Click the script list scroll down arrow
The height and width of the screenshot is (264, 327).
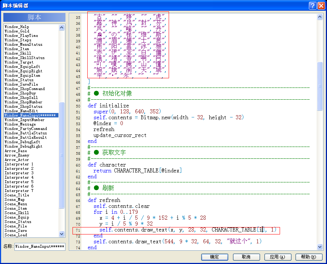click(x=61, y=234)
